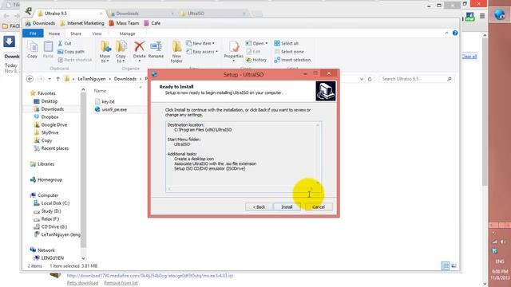Viewport: 511px width, 287px height.
Task: Click Select all in the ribbon
Action: point(286,43)
